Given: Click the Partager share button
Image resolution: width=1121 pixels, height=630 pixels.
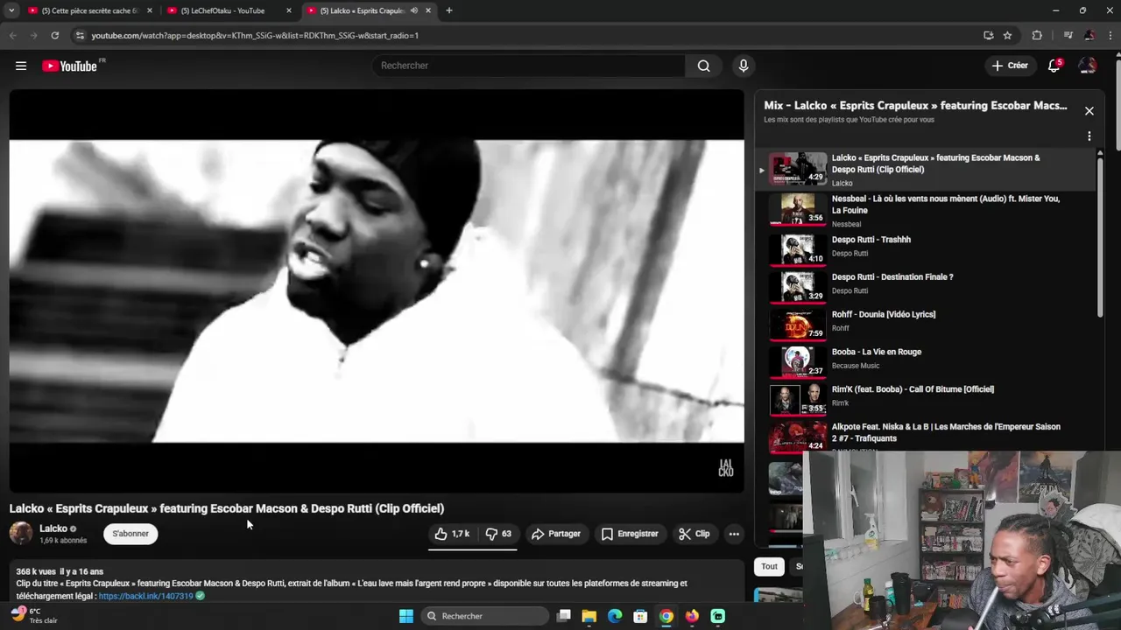Looking at the screenshot, I should coord(556,534).
